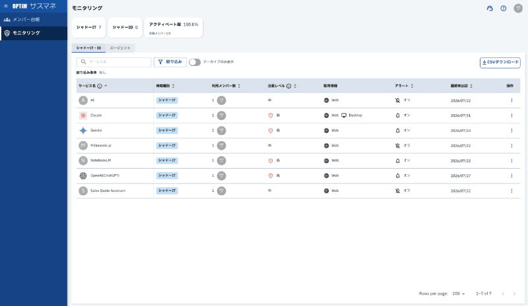Click the letter avatar for Sales Quote Assistant
This screenshot has width=528, height=306.
83,191
